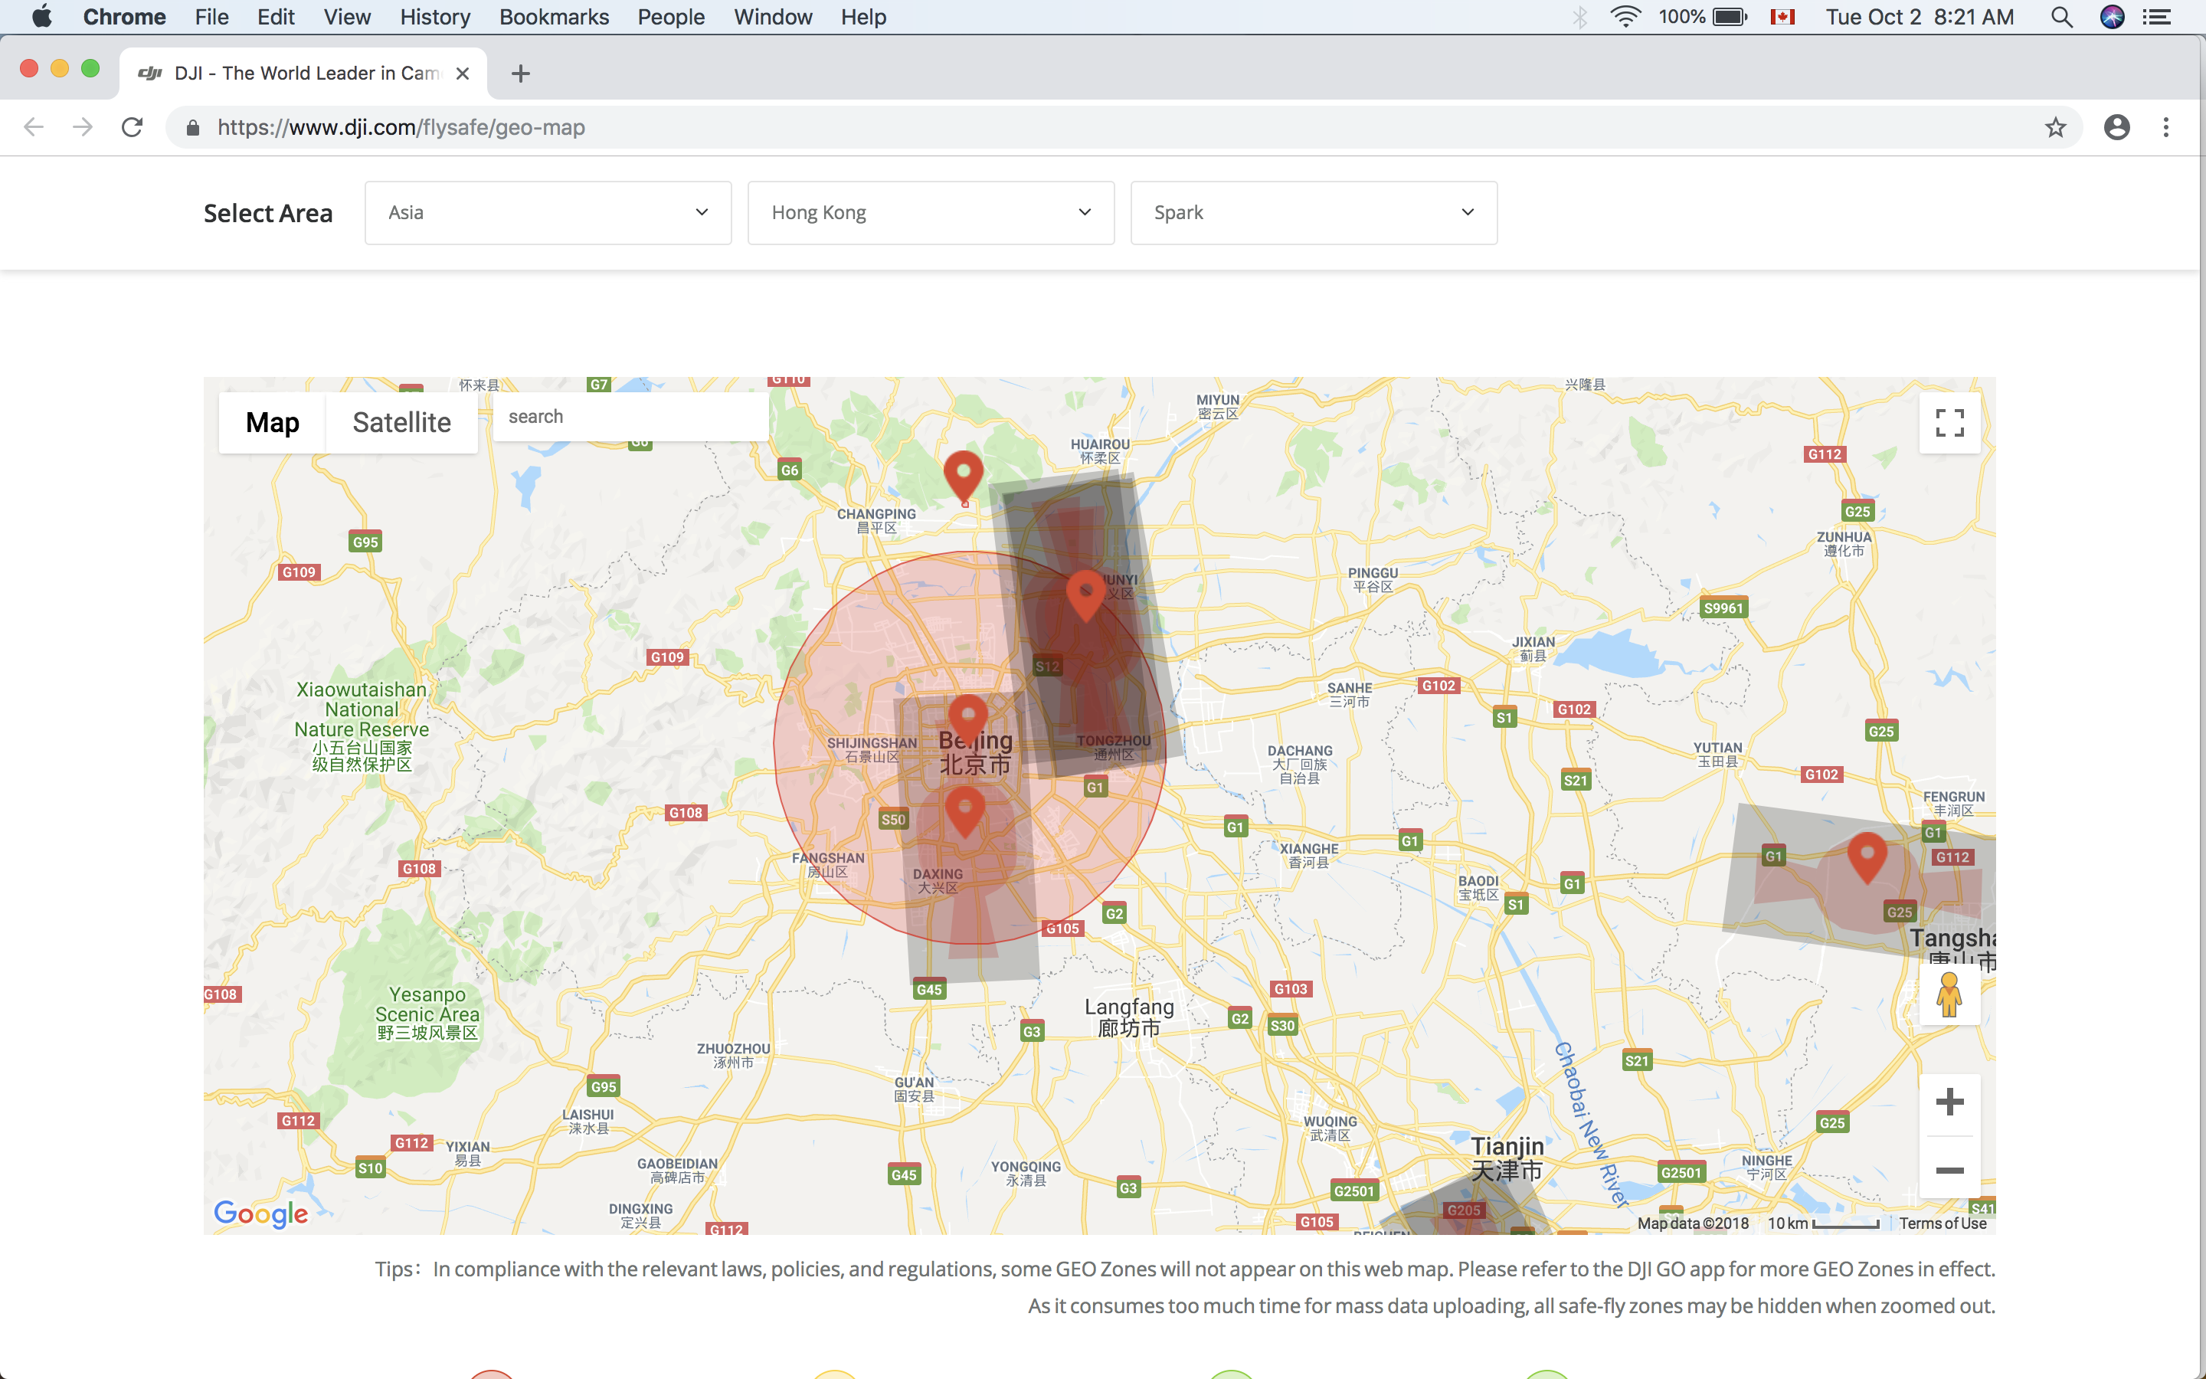
Task: Reload the page using refresh icon
Action: coord(133,128)
